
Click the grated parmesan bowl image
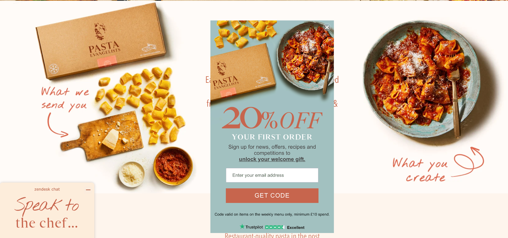click(132, 174)
